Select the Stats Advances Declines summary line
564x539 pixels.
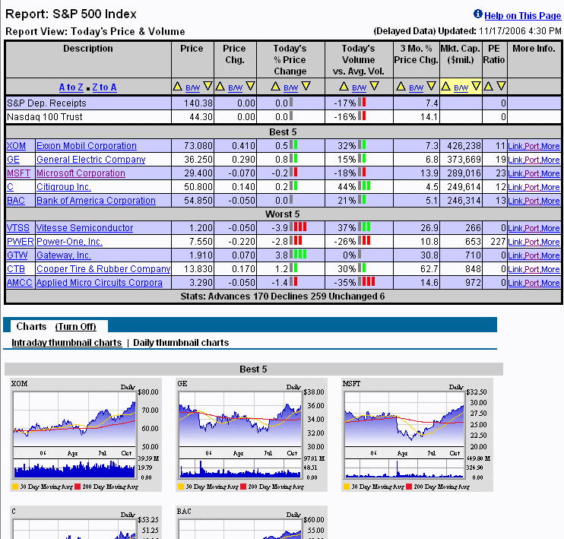point(282,296)
